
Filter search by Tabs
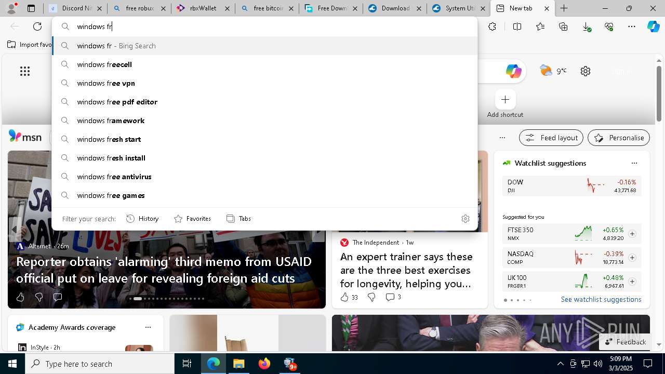coord(238,219)
